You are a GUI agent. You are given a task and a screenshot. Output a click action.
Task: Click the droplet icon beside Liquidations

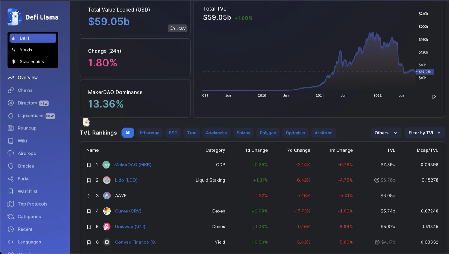[x=11, y=115]
